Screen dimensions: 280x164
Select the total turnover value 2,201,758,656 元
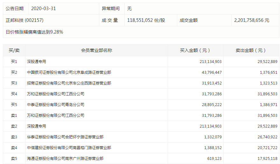(x=251, y=20)
